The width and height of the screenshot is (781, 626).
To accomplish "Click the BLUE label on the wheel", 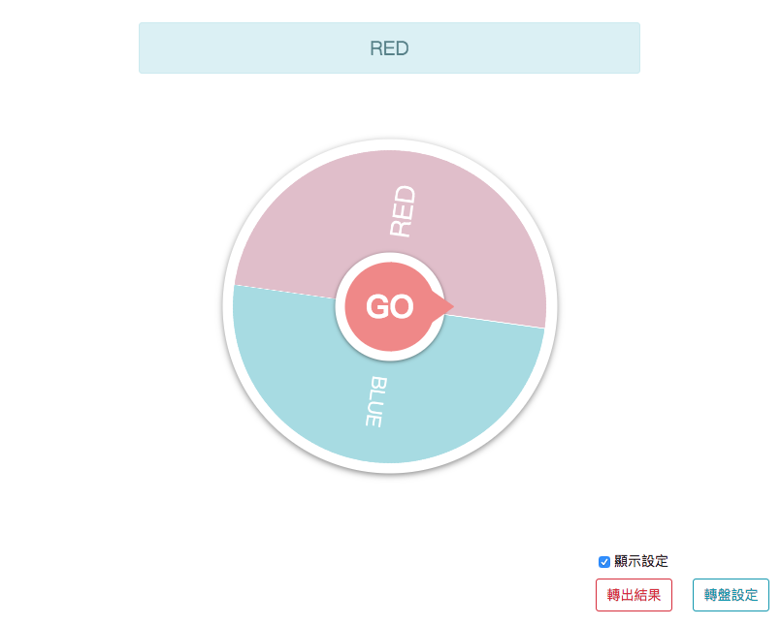I will tap(374, 402).
